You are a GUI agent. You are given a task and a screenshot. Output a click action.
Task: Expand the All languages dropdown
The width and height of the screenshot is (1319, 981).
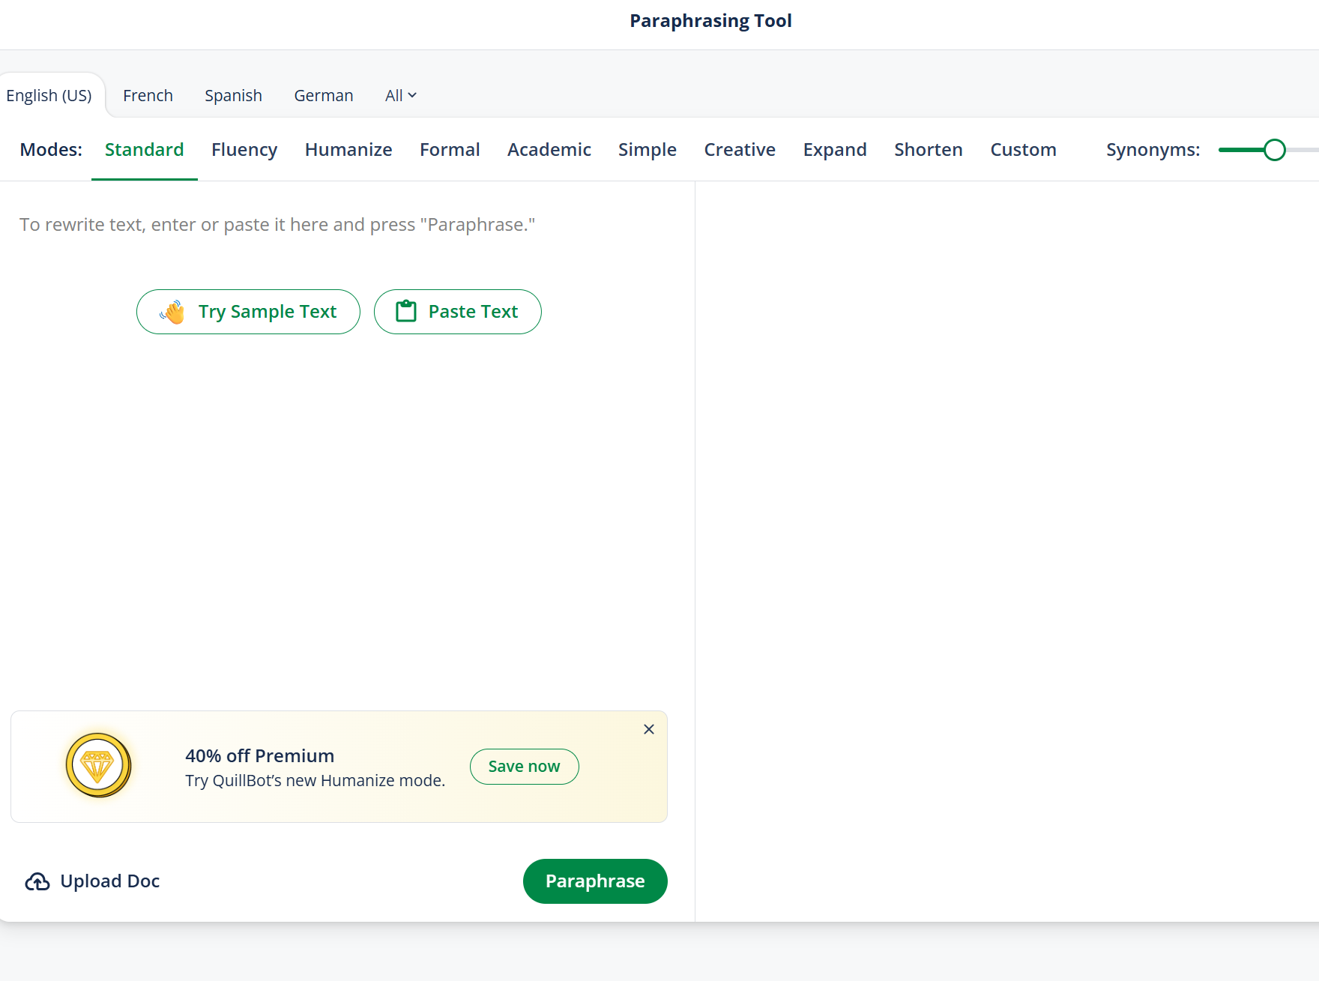coord(400,96)
